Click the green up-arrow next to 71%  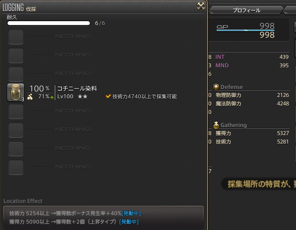click(52, 97)
